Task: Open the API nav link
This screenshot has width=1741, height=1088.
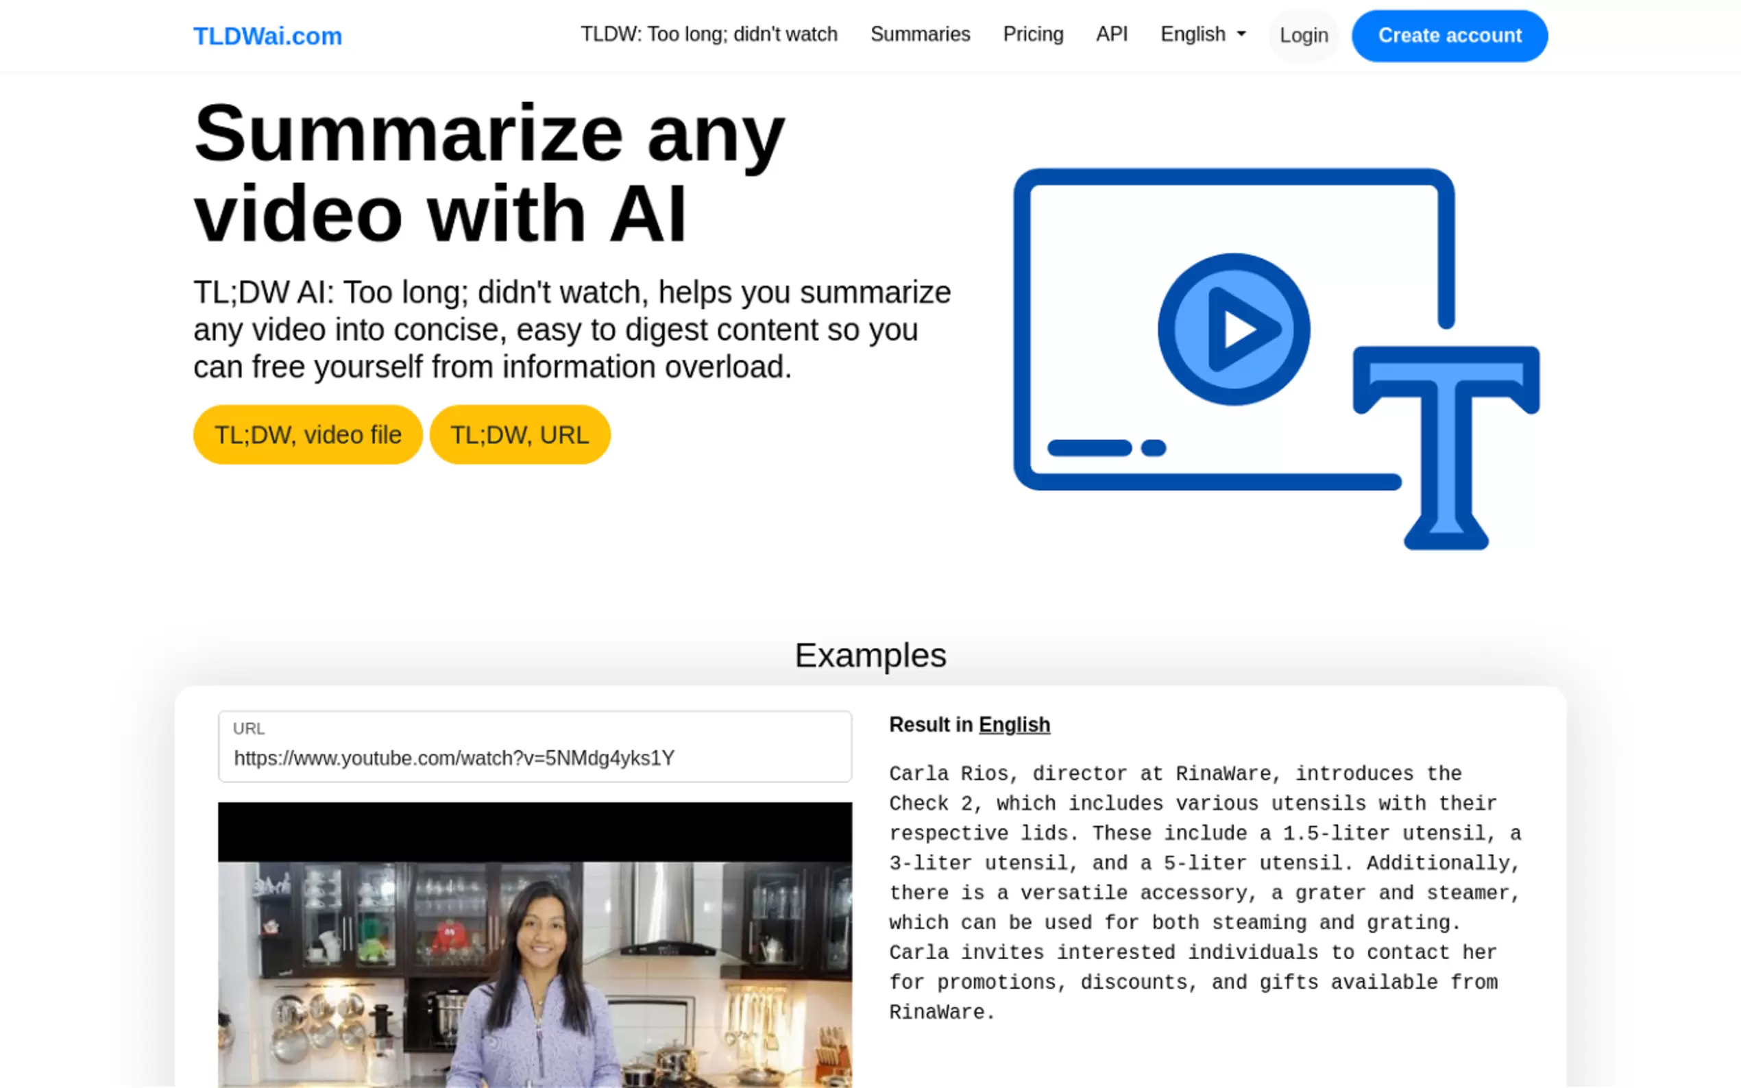Action: point(1111,34)
